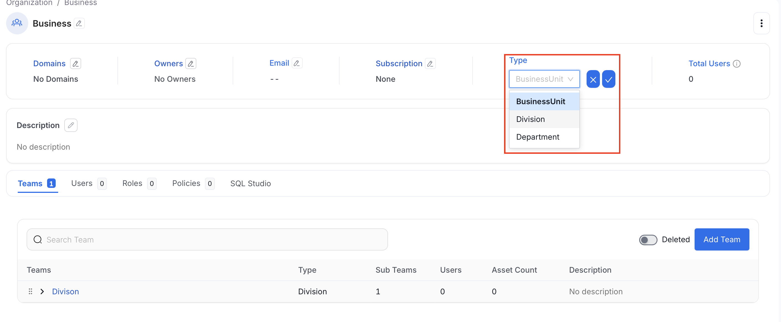Click the Business breadcrumb item
The height and width of the screenshot is (322, 781).
[x=81, y=3]
